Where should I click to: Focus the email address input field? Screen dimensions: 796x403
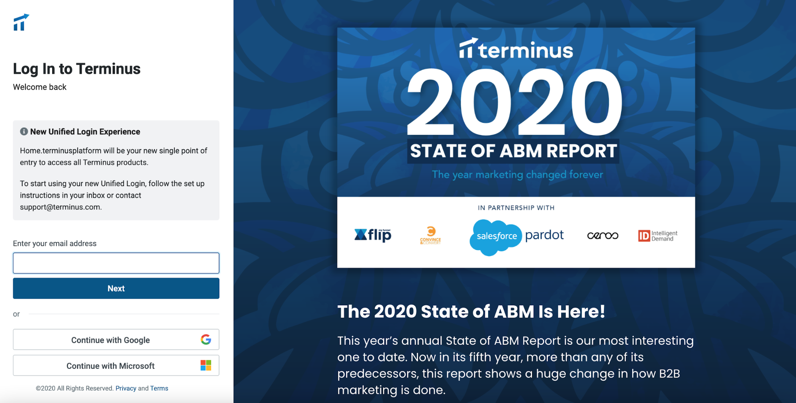coord(116,263)
